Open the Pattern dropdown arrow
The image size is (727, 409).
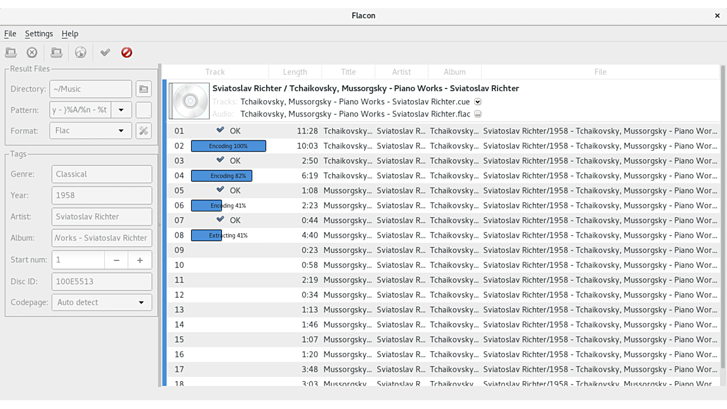coord(121,110)
